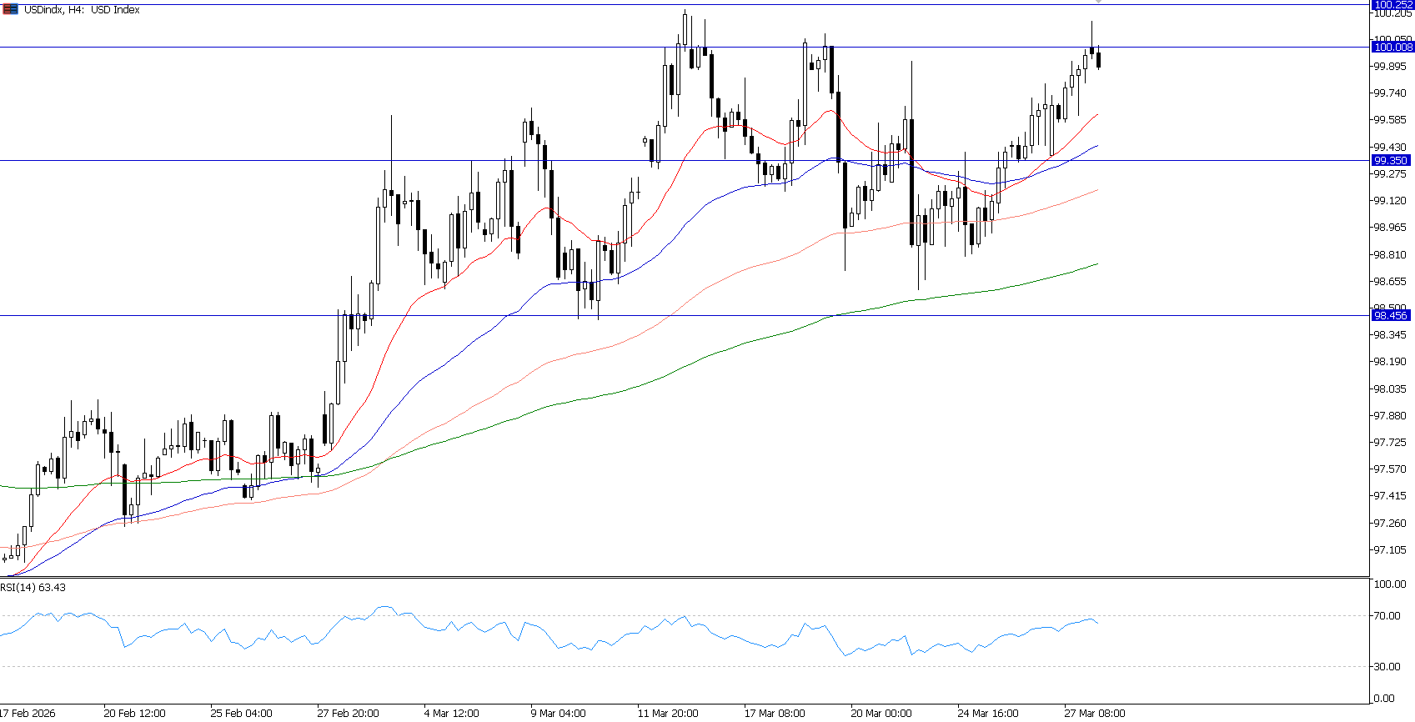Click the 20 Feb 12:00 time axis label

click(x=134, y=714)
